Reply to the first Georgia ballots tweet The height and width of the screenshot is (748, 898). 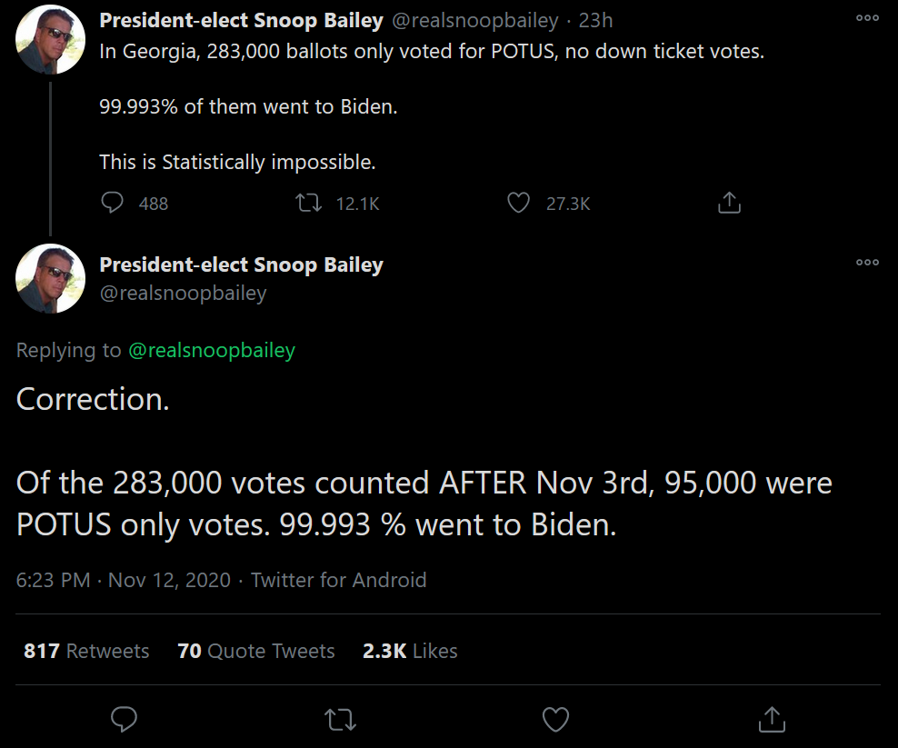113,203
